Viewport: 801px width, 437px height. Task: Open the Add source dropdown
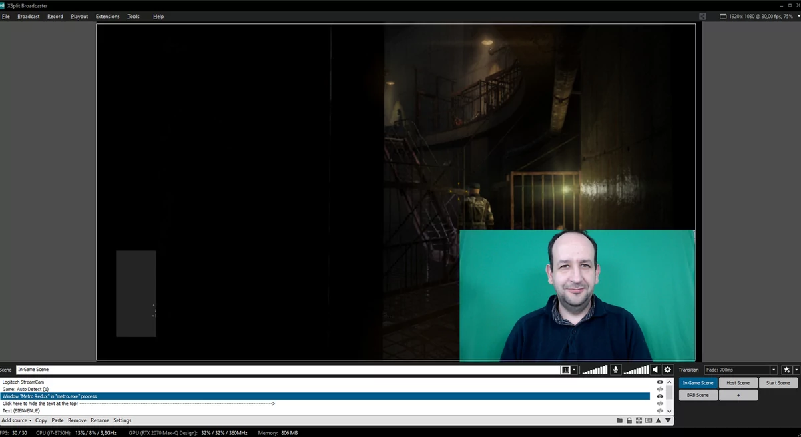[17, 420]
